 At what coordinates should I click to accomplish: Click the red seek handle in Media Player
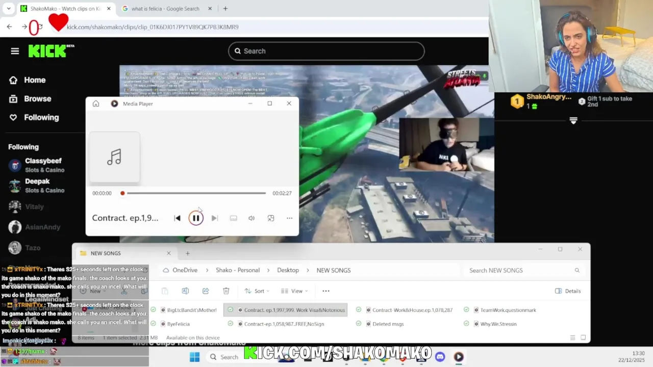(x=122, y=193)
